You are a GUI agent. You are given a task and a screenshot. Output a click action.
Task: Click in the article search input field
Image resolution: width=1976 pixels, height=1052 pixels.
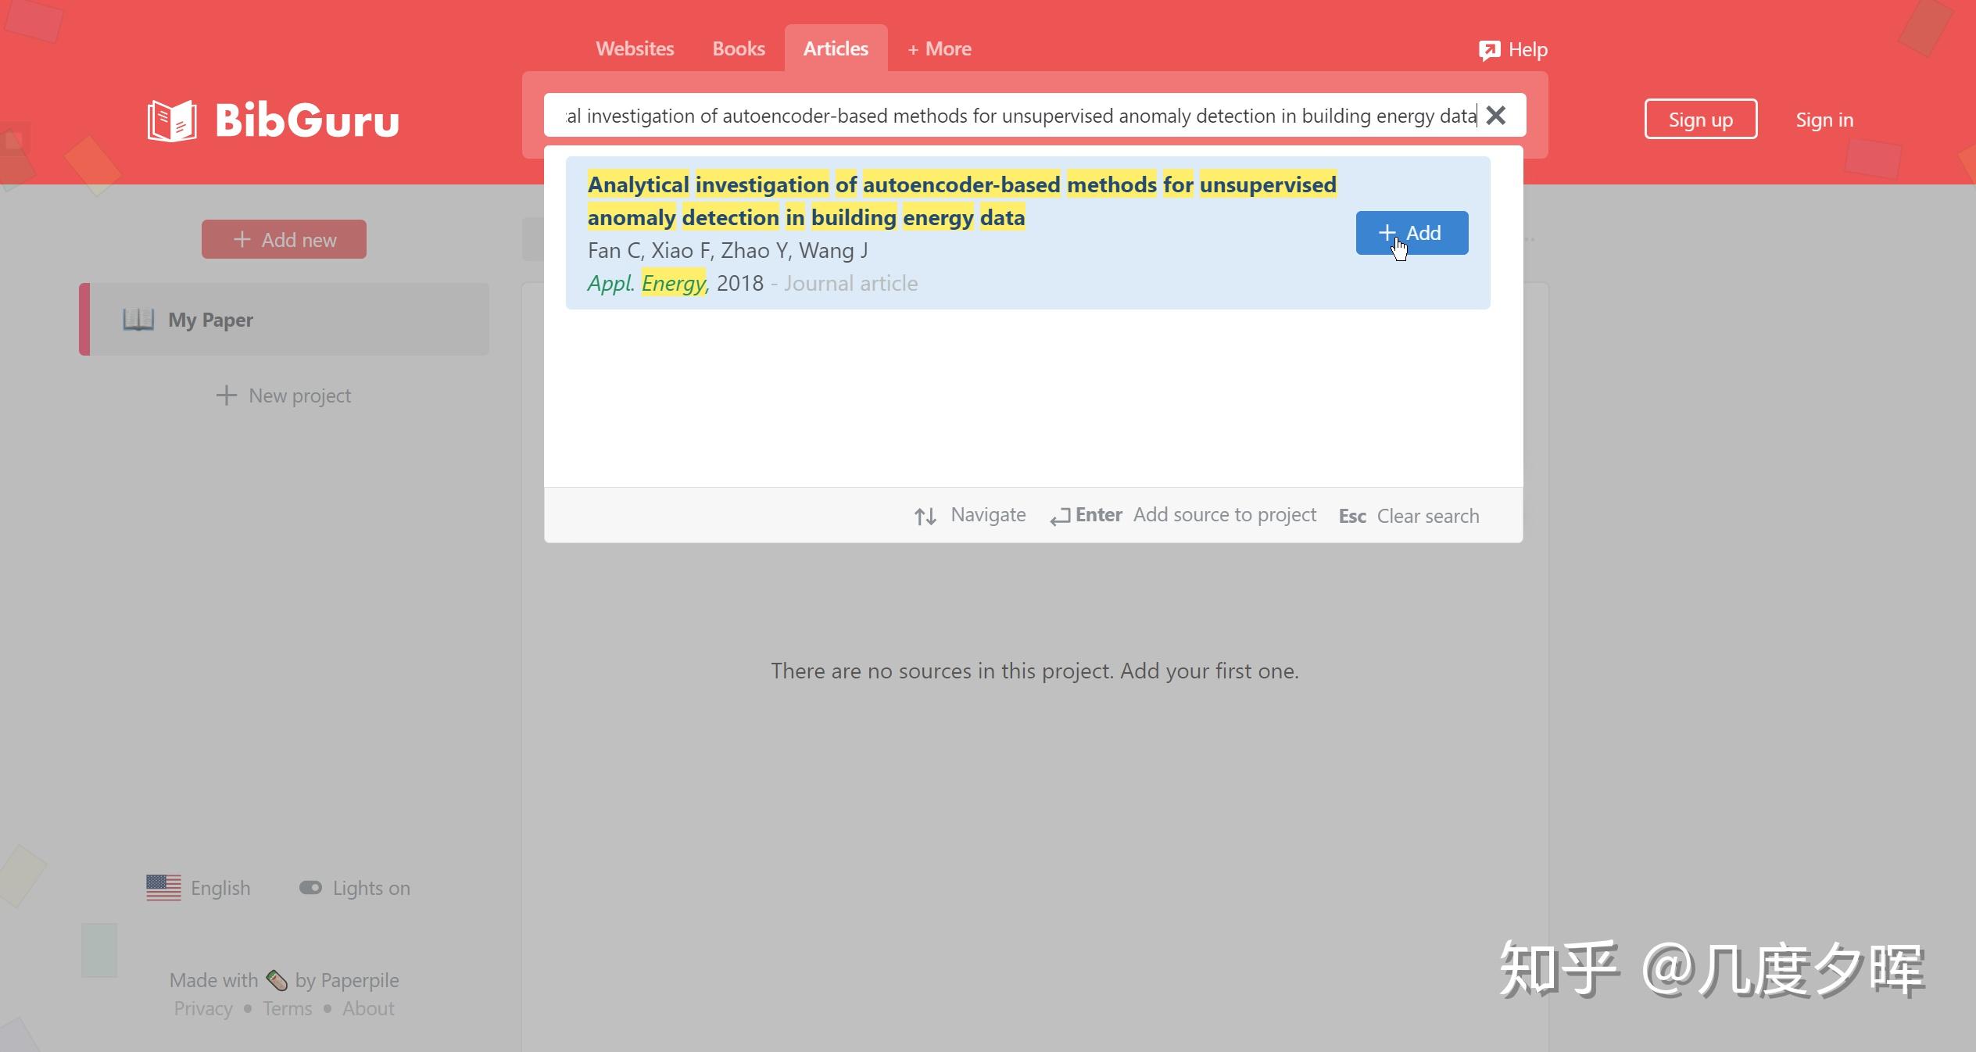pos(1016,116)
